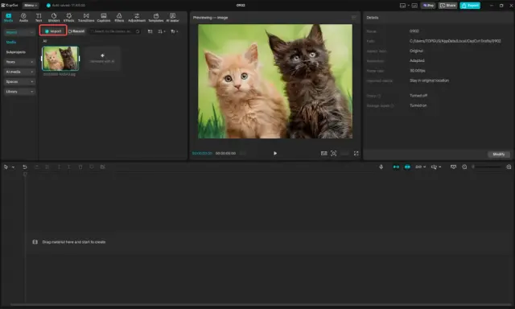Click the Export button
The height and width of the screenshot is (309, 515).
tap(470, 6)
